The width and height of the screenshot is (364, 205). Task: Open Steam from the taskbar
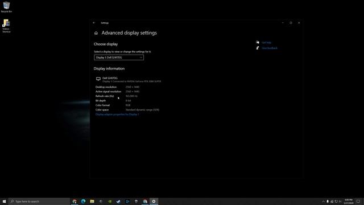119,201
